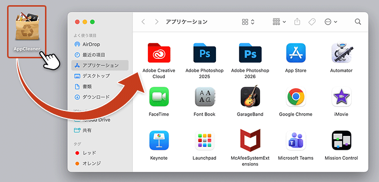This screenshot has height=182, width=379.
Task: Select the Automator app icon
Action: [341, 53]
